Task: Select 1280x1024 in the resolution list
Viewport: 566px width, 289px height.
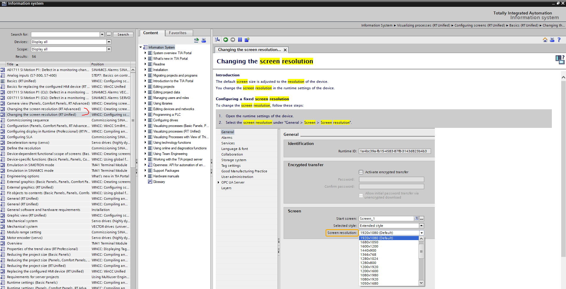Action: (x=369, y=259)
